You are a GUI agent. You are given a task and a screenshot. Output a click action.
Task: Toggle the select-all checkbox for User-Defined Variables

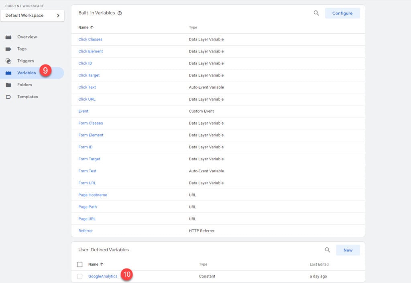click(79, 265)
